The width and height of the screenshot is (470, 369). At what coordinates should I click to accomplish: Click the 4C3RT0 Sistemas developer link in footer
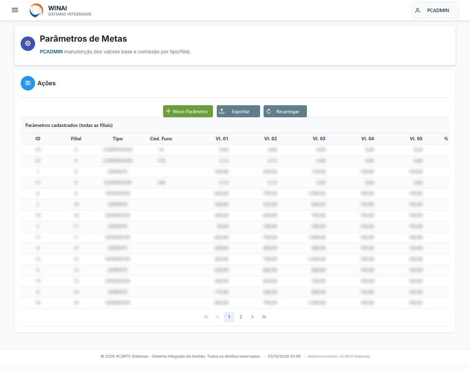354,356
